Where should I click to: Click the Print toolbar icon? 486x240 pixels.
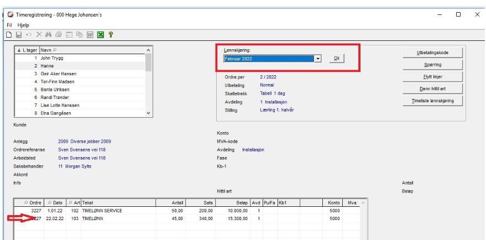(x=59, y=35)
